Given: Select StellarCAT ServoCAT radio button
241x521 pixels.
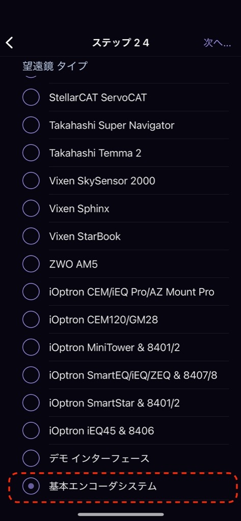Looking at the screenshot, I should click(x=31, y=97).
